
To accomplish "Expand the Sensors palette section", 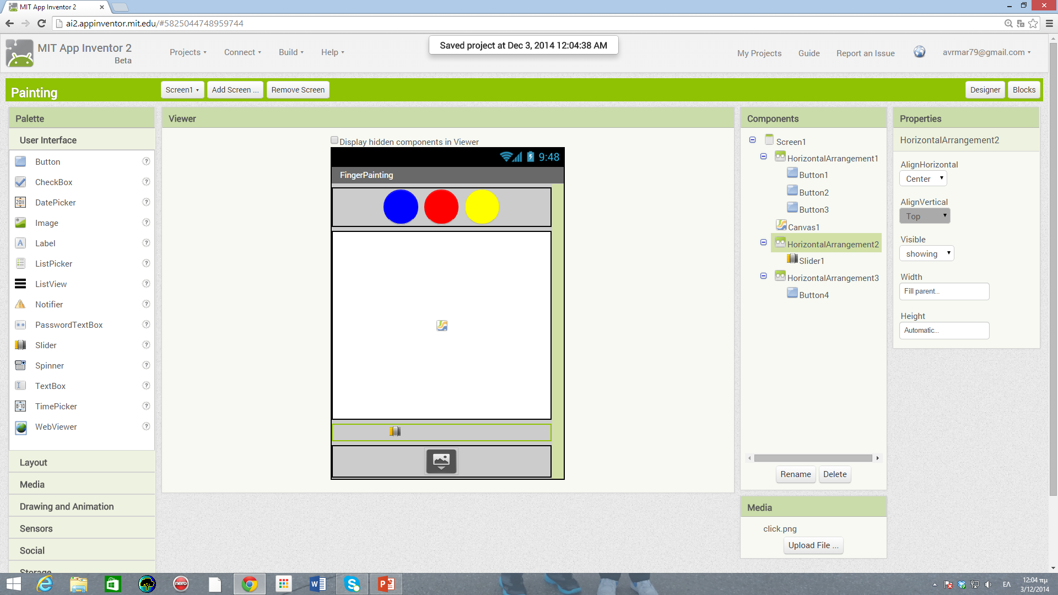I will coord(82,528).
